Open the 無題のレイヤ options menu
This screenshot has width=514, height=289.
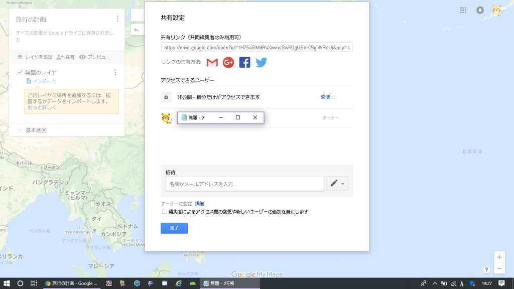[116, 71]
